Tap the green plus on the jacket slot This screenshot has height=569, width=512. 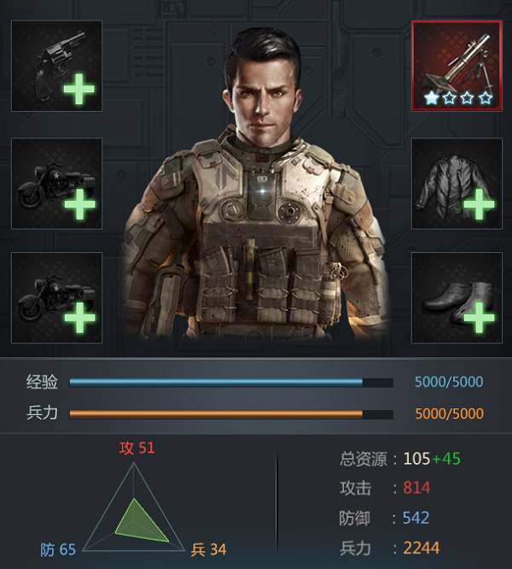pos(479,204)
